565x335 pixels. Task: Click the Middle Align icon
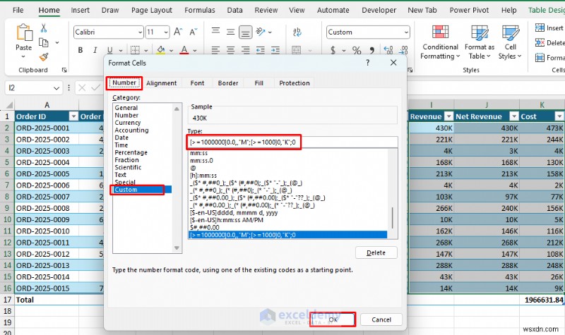tap(231, 32)
